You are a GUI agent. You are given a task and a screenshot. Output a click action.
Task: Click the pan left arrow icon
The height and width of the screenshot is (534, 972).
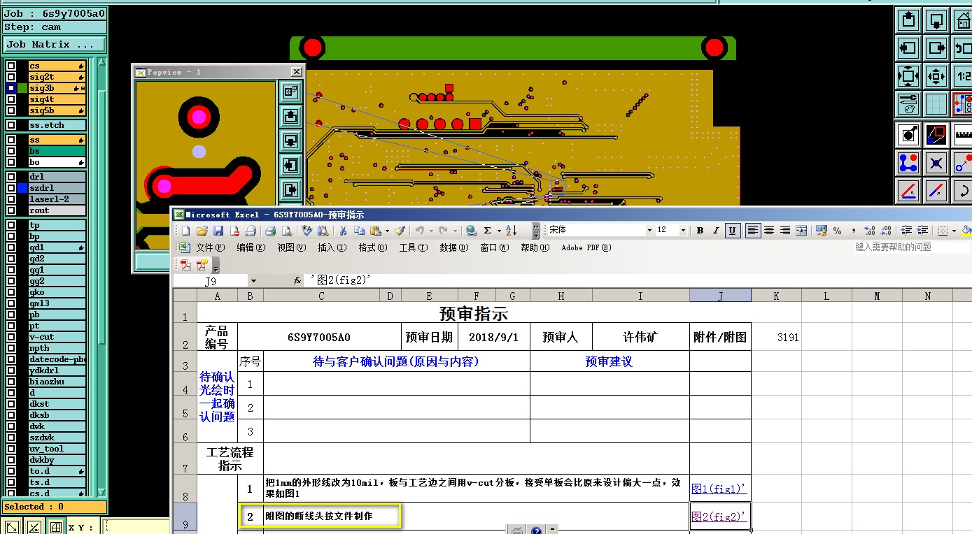tap(908, 48)
